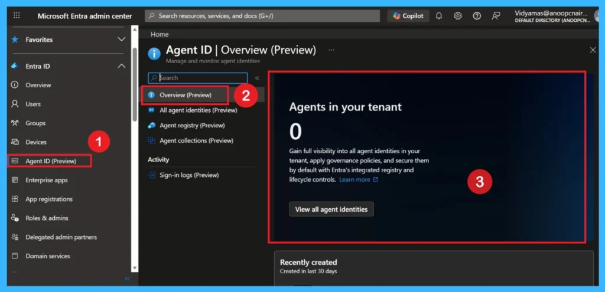Open the settings gear icon

pos(458,16)
